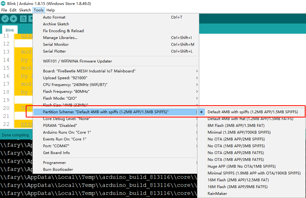This screenshot has height=198, width=306.
Task: Open WiFi101 / WiFiNINA Firmware Updater
Action: point(116,61)
